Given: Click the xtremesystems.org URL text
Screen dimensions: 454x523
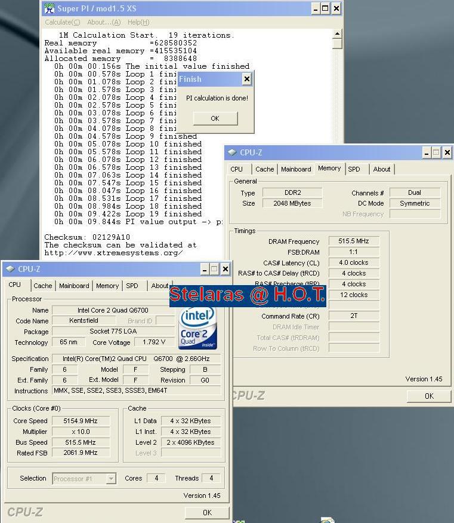Looking at the screenshot, I should [x=113, y=253].
